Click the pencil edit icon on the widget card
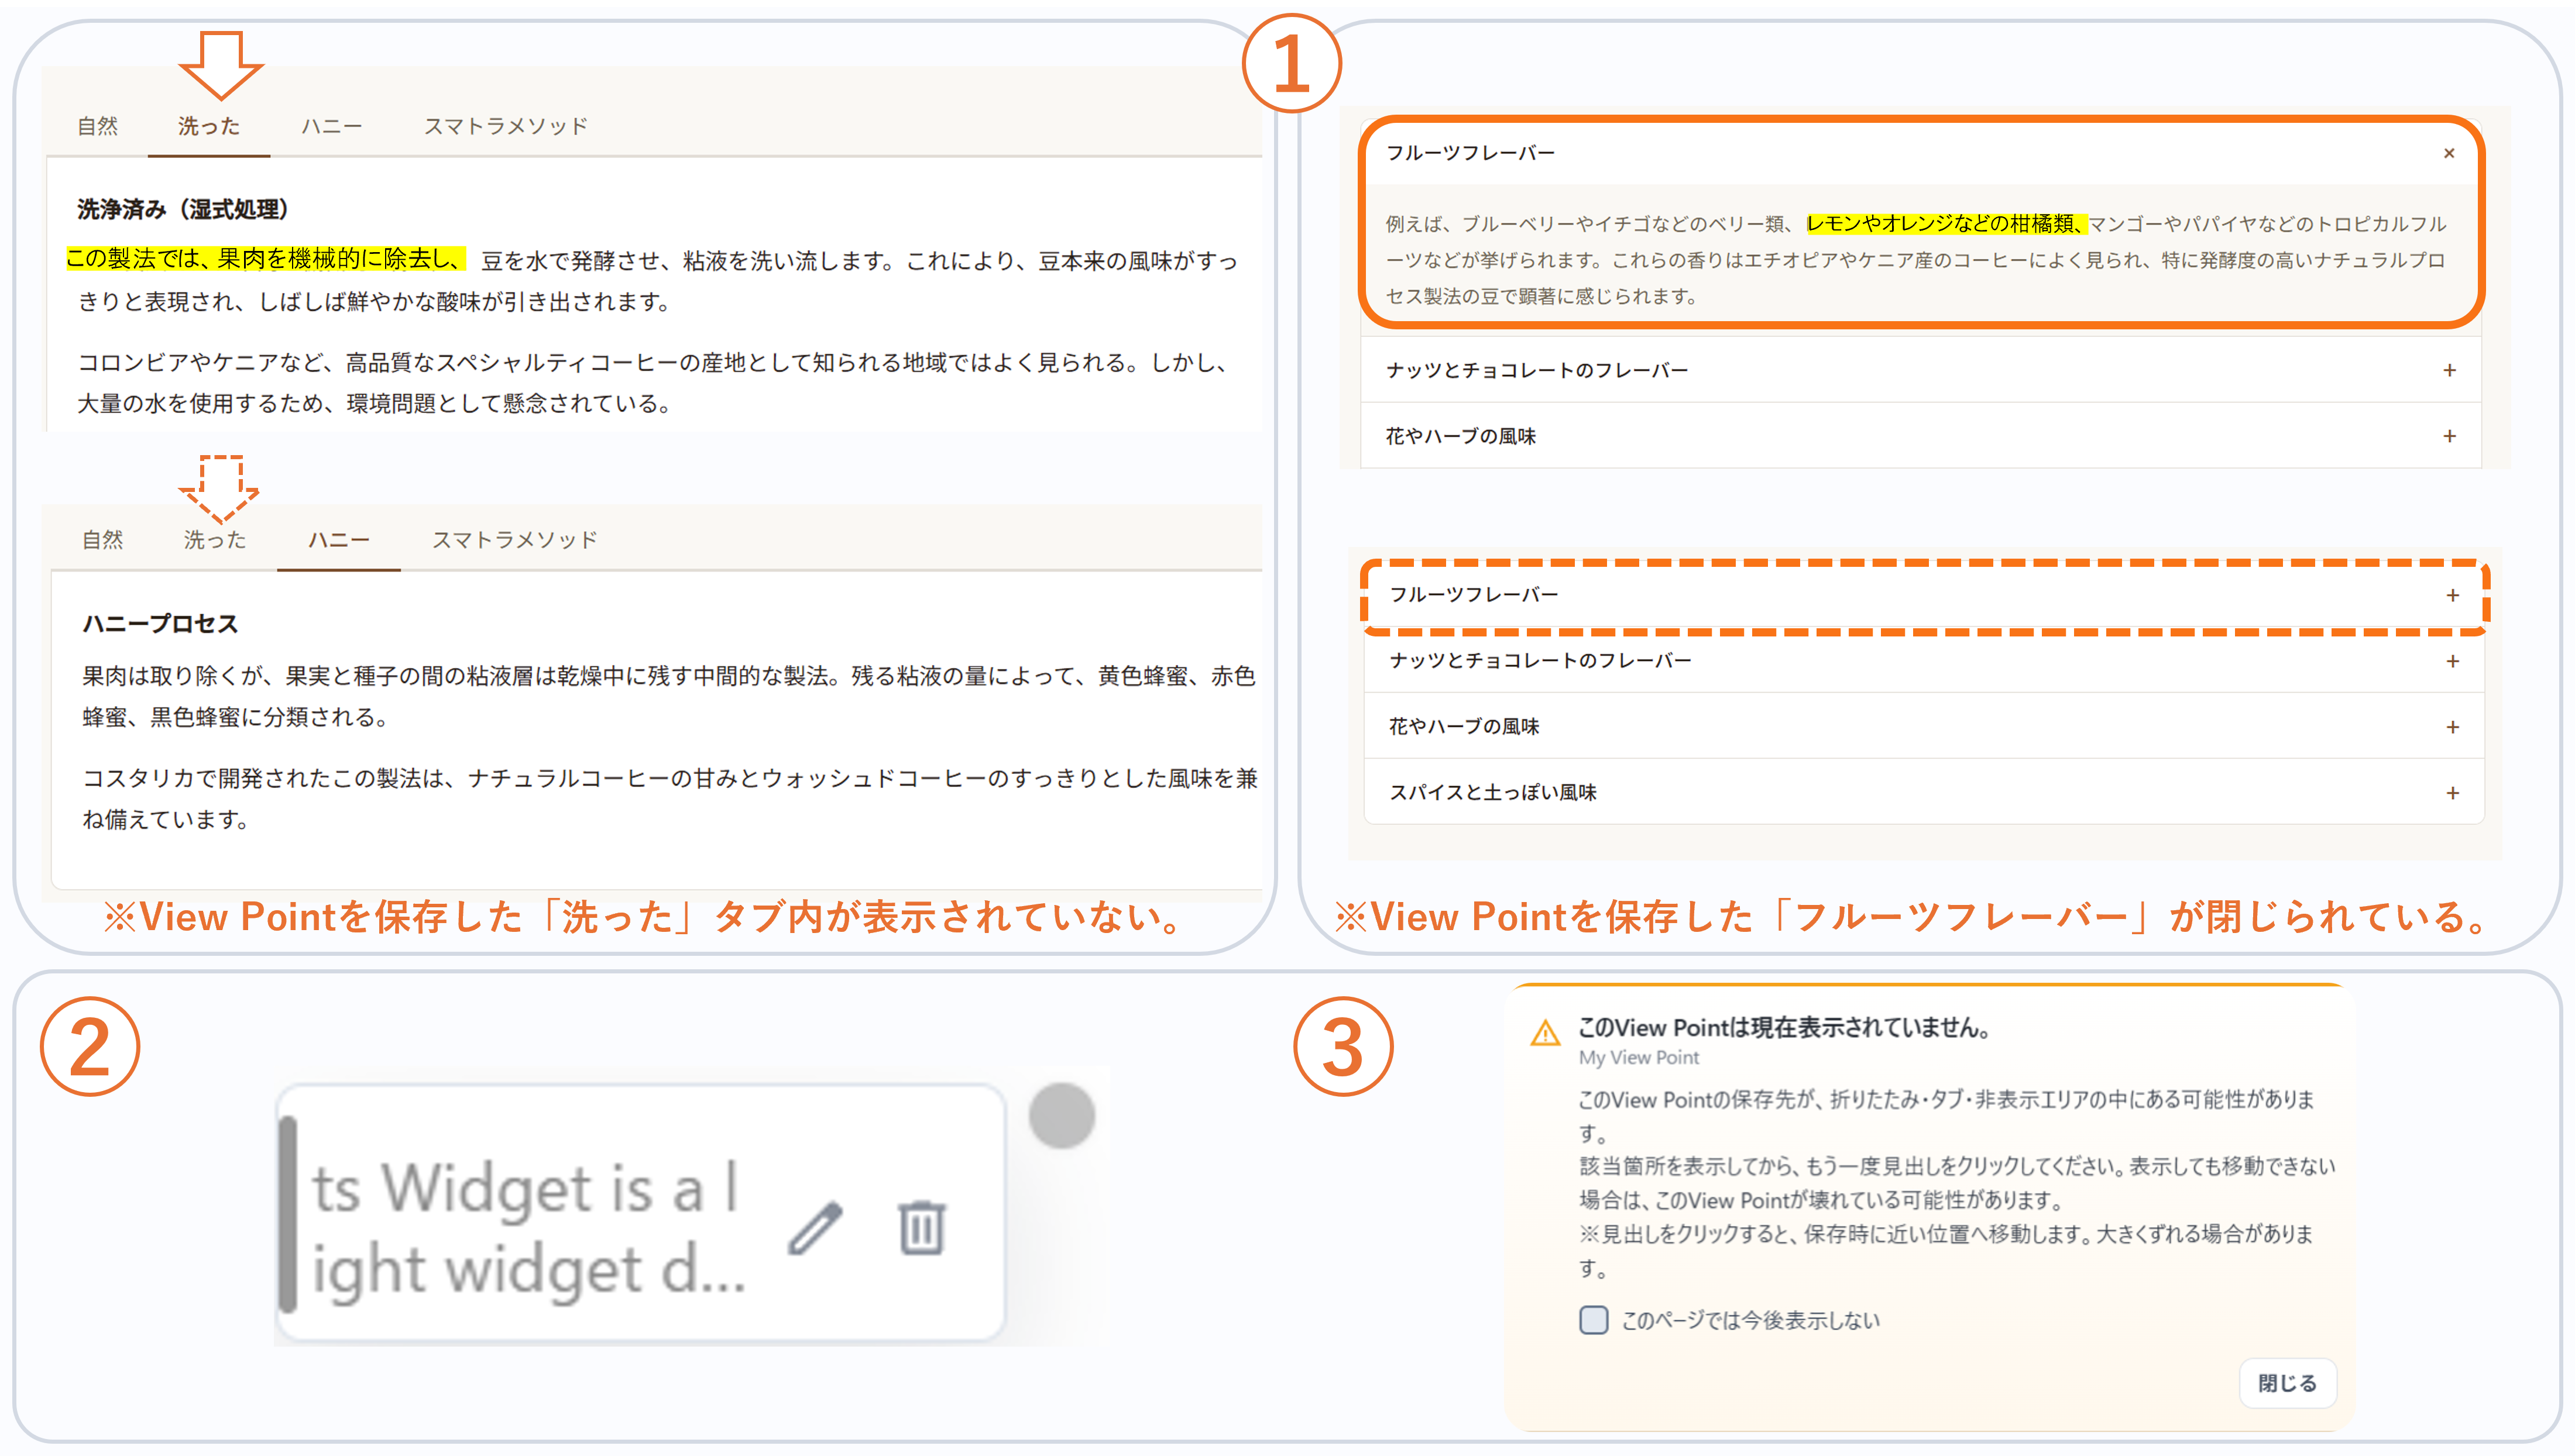 (815, 1228)
